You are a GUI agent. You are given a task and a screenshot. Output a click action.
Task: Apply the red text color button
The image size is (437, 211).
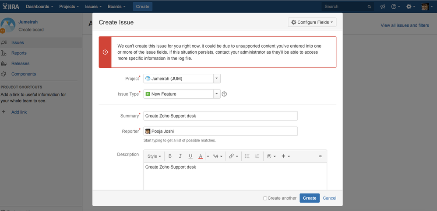pyautogui.click(x=201, y=156)
